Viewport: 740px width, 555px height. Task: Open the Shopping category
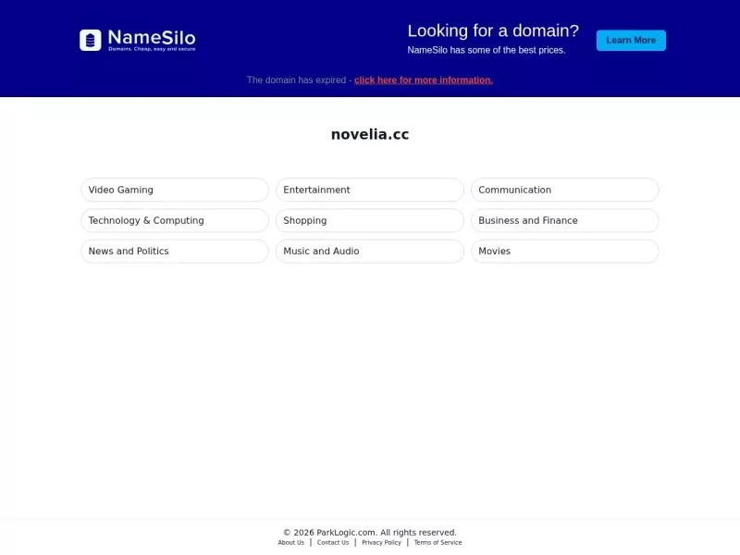click(369, 220)
